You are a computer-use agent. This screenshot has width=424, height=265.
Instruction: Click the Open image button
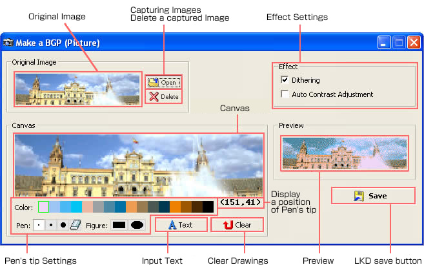tap(163, 82)
